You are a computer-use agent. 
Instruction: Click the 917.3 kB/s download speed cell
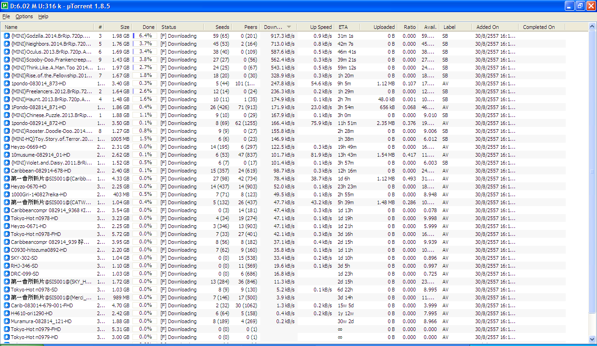[x=282, y=36]
